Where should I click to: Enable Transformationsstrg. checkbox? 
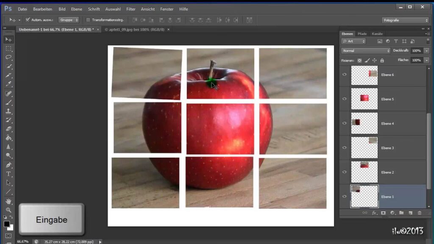(x=88, y=20)
